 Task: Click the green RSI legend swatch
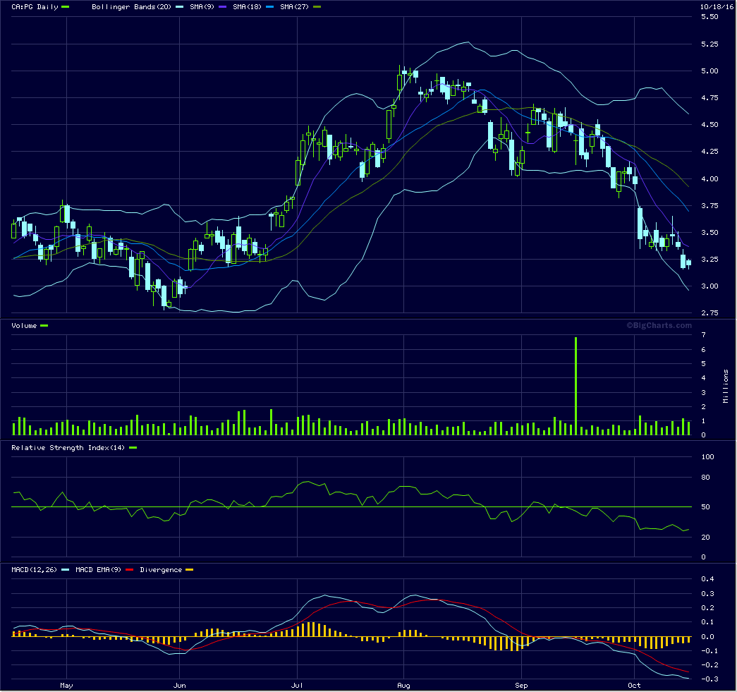133,447
